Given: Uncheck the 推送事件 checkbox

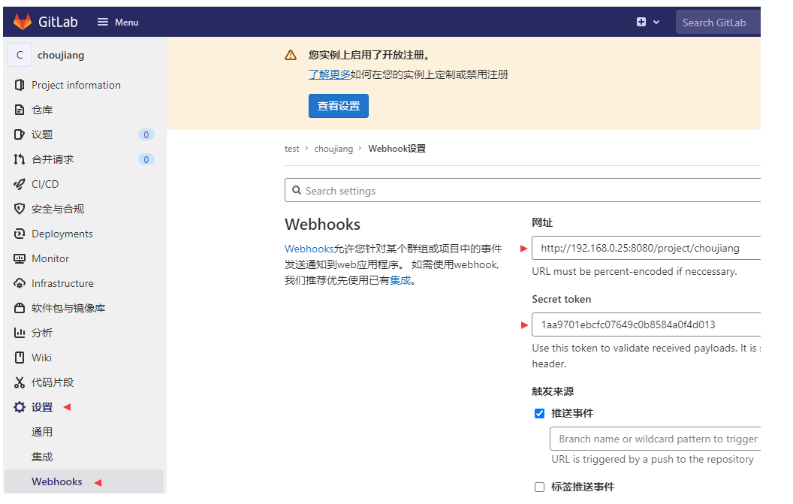Looking at the screenshot, I should click(x=539, y=413).
